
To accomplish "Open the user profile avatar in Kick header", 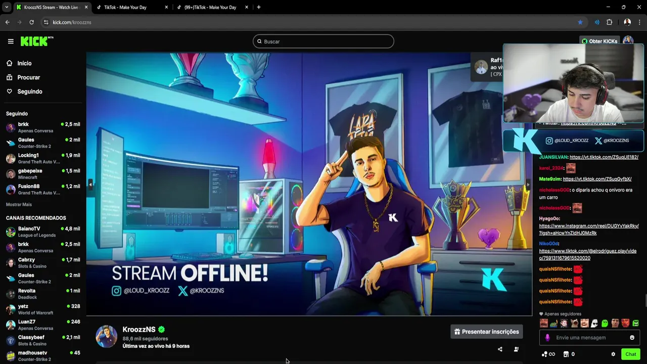I will pos(628,40).
